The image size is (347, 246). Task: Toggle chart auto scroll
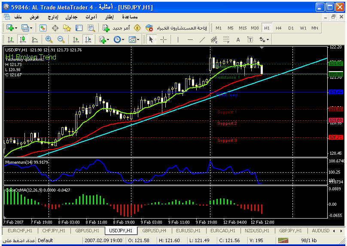coord(76,39)
